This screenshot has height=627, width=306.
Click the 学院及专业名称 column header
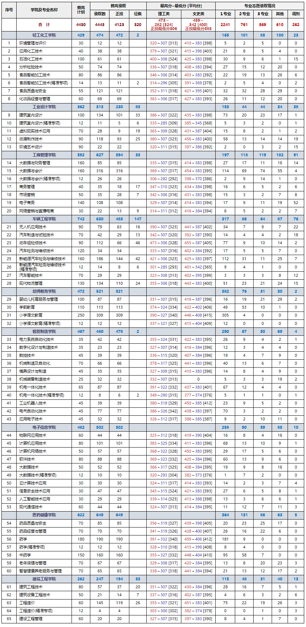click(x=44, y=10)
